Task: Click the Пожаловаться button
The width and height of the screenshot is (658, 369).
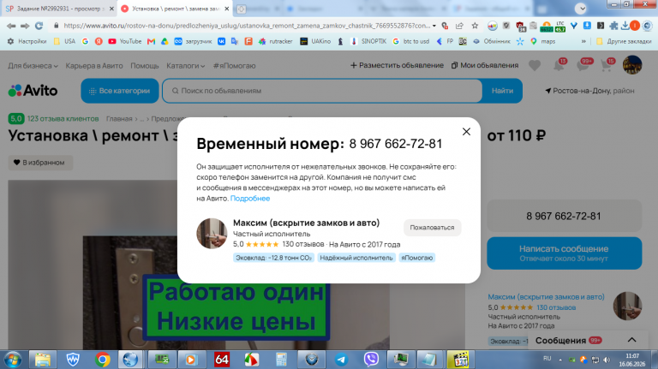Action: (x=432, y=227)
